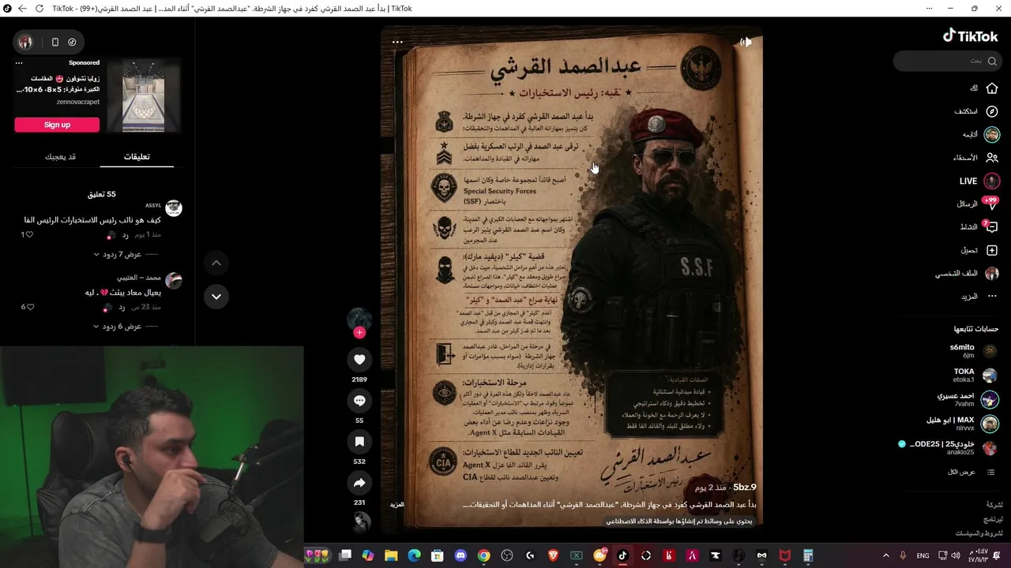Switch to the 'قد يعجبك' tab
This screenshot has height=568, width=1011.
60,156
